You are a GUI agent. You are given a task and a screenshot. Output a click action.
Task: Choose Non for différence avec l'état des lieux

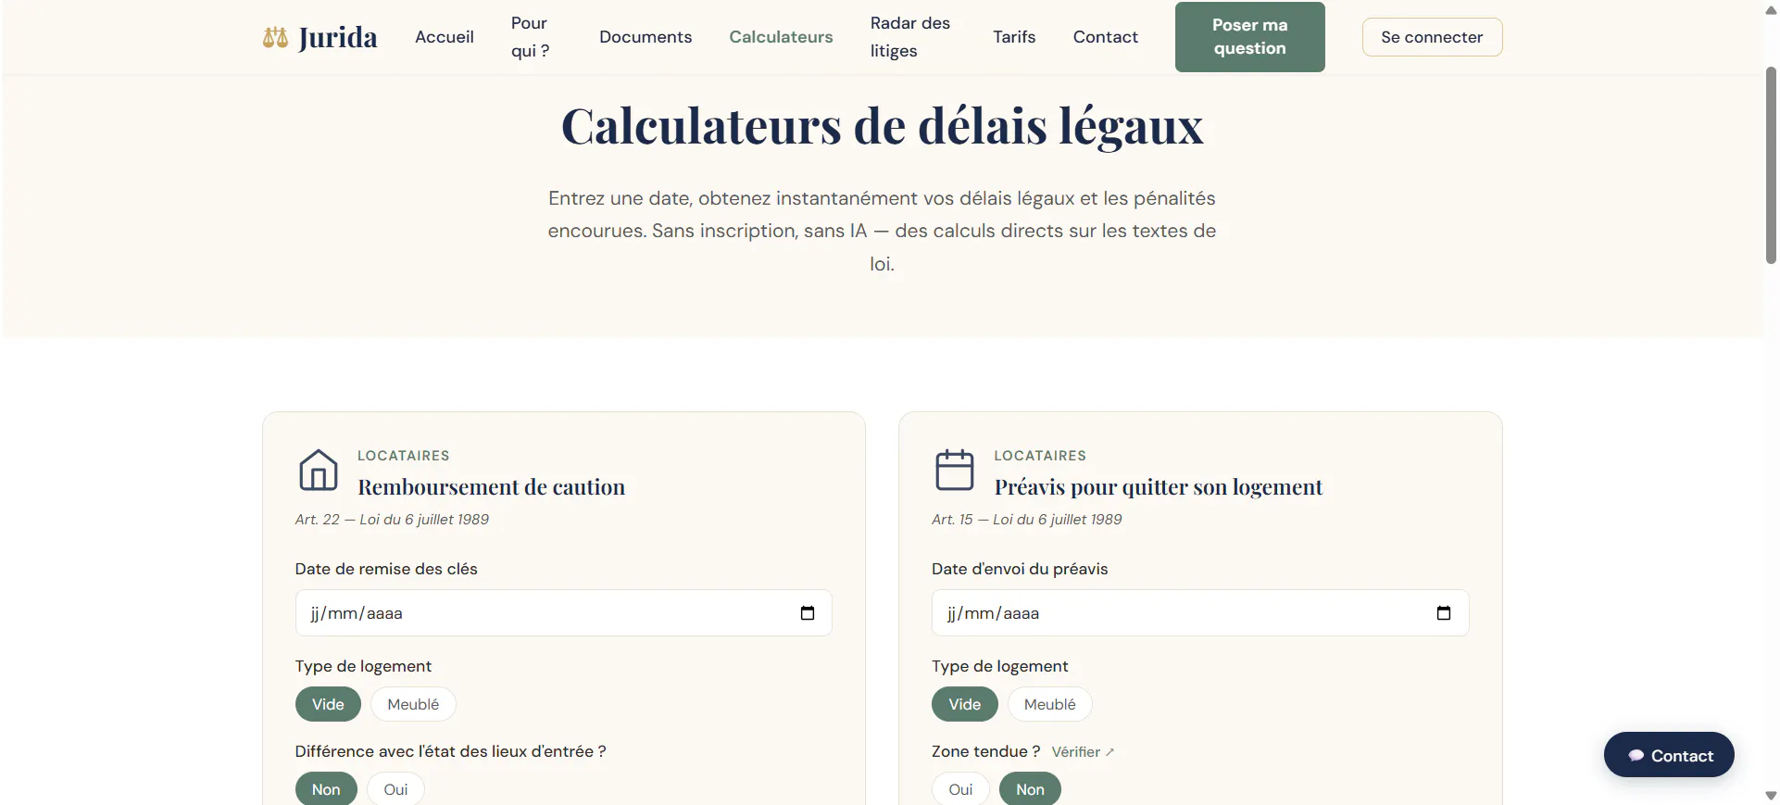point(326,789)
